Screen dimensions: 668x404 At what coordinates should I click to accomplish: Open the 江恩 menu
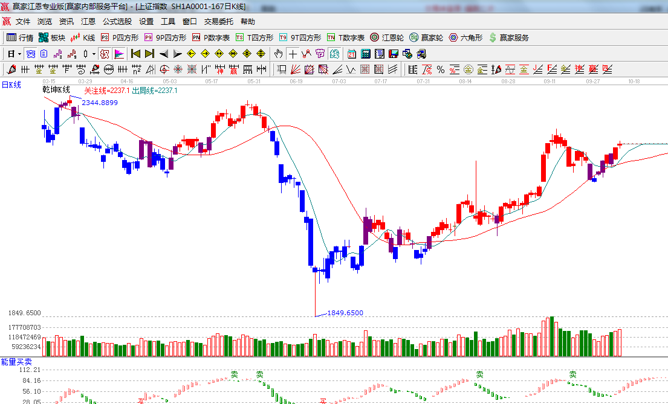tap(88, 21)
